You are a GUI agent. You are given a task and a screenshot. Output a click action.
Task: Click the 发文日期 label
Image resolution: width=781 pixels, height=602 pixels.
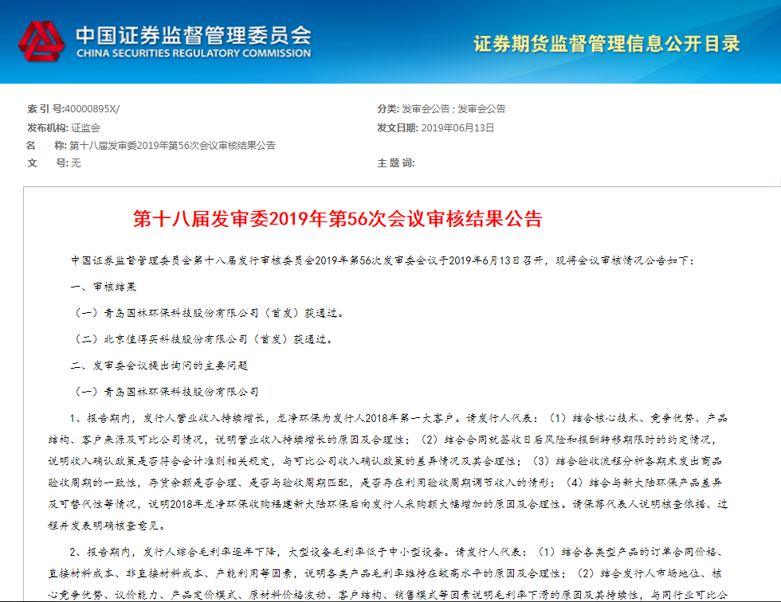[398, 128]
